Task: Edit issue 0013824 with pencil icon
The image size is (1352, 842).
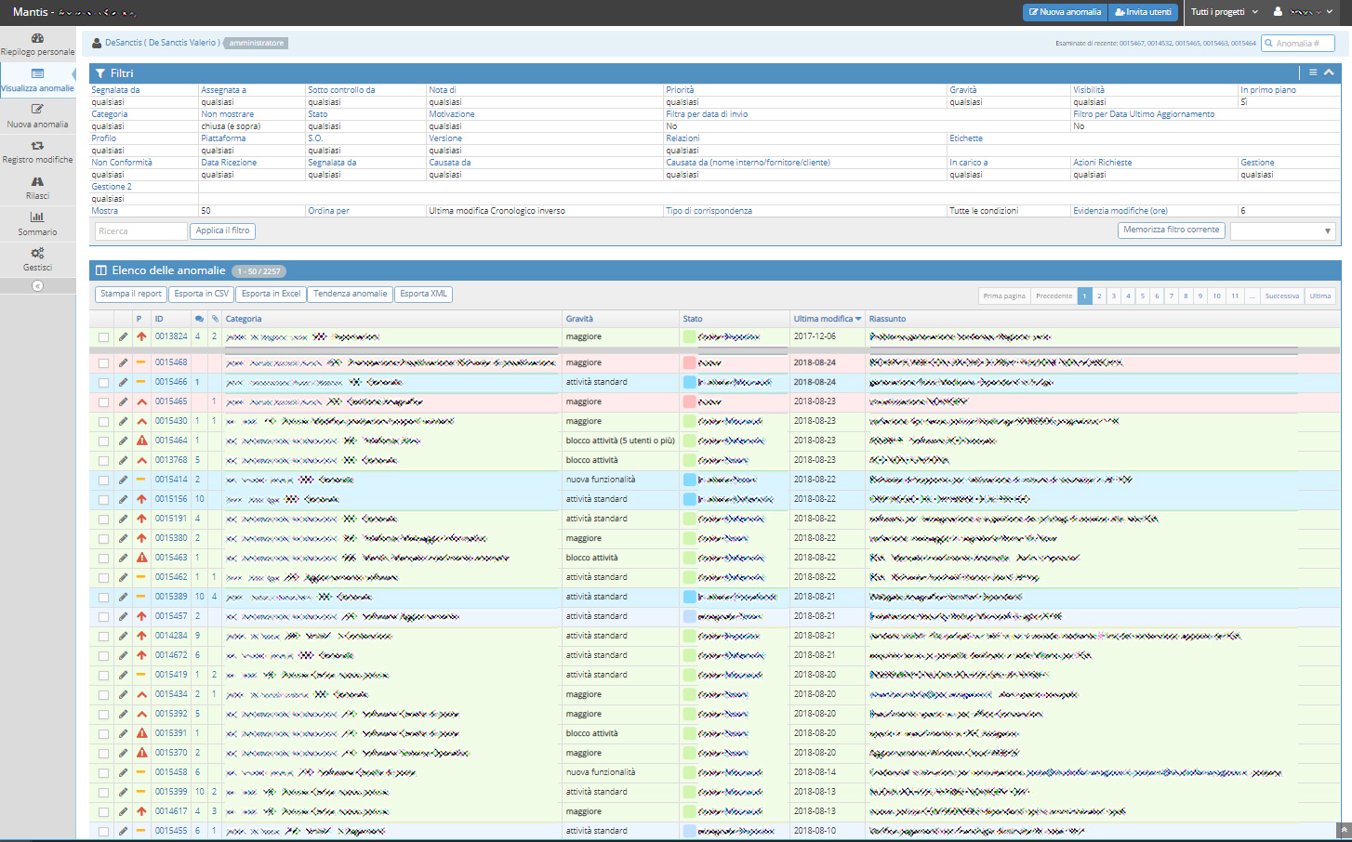Action: tap(123, 336)
